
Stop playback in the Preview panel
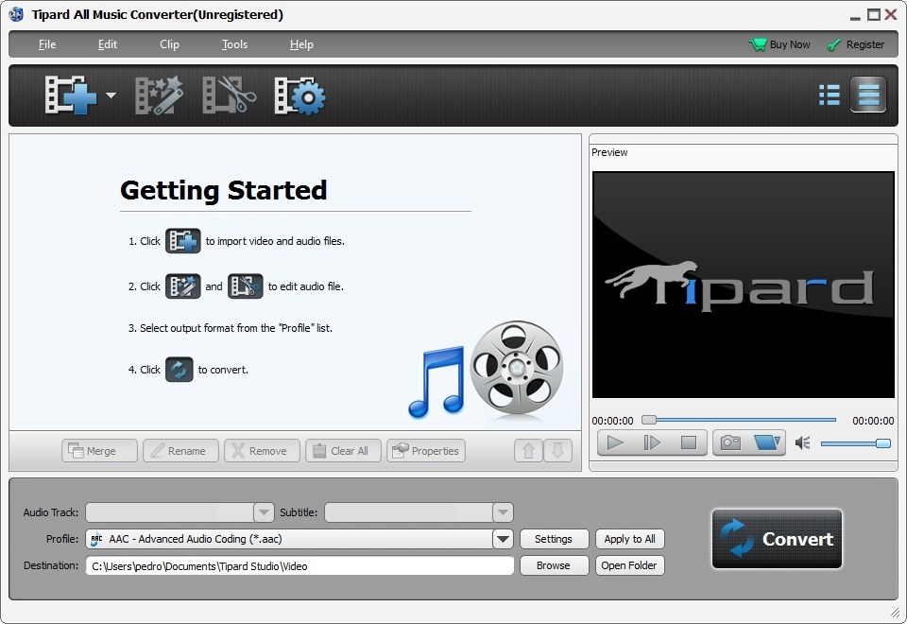pyautogui.click(x=687, y=442)
